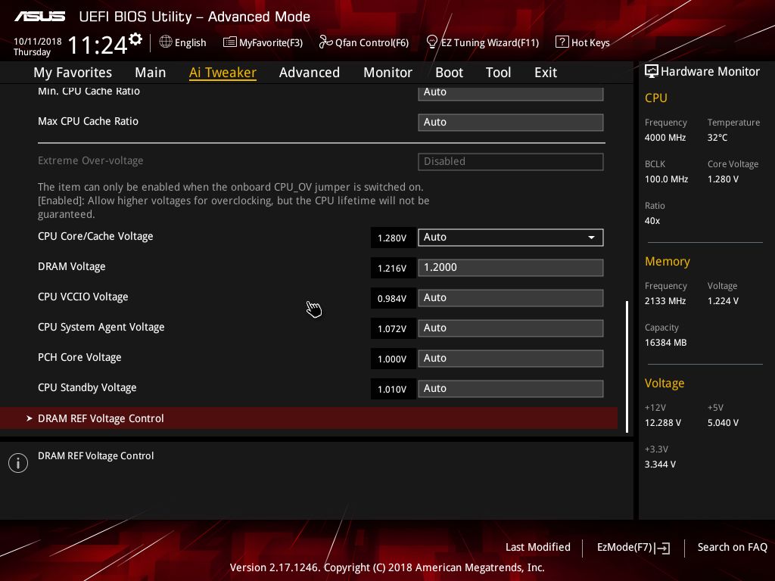Click the vertical scrollbar thumb
Screen dimensions: 775x581
[627, 367]
